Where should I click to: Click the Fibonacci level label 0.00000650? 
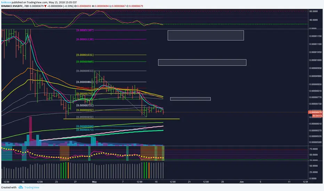[85, 117]
